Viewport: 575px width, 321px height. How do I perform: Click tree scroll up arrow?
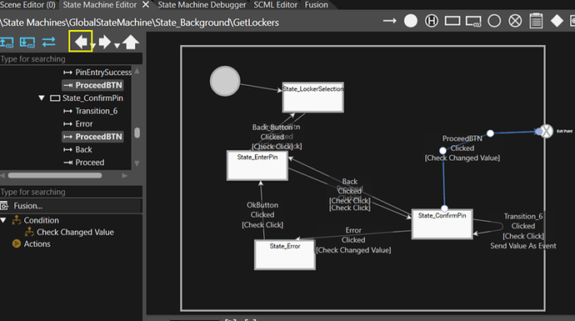137,71
